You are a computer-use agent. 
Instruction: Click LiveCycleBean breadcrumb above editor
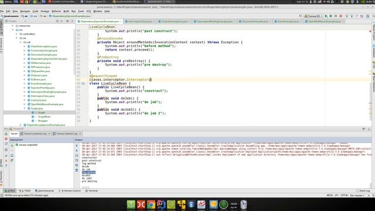pos(102,27)
